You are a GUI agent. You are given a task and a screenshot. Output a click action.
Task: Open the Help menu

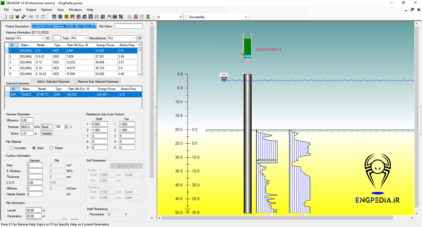pos(90,10)
